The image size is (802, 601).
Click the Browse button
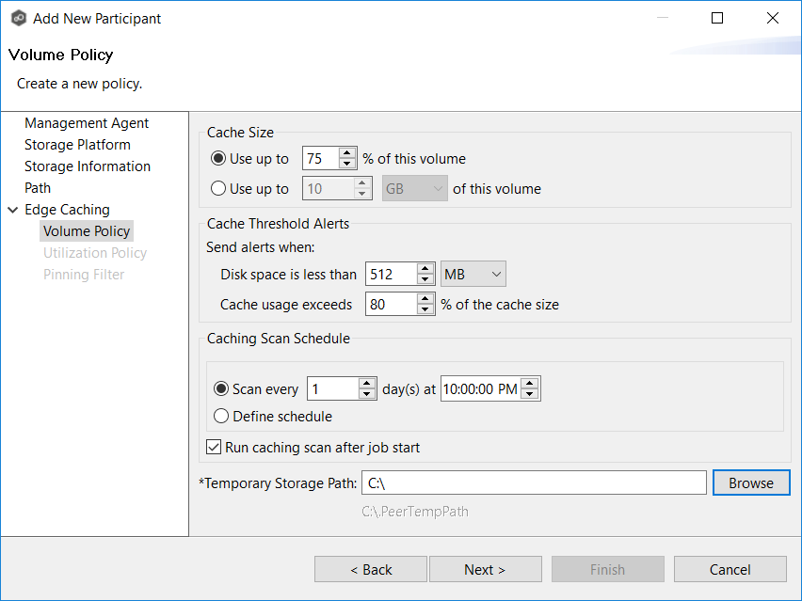point(750,483)
